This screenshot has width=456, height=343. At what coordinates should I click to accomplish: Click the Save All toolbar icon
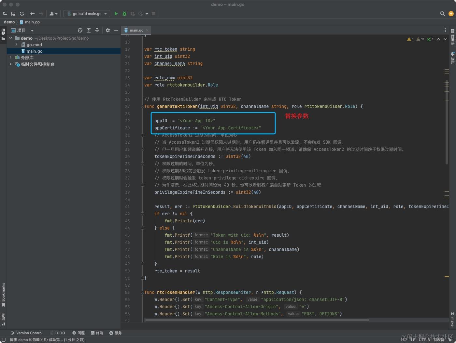click(x=13, y=14)
